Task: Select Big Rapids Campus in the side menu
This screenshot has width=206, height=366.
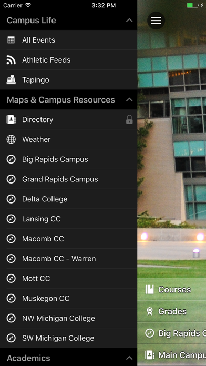Action: (x=69, y=159)
